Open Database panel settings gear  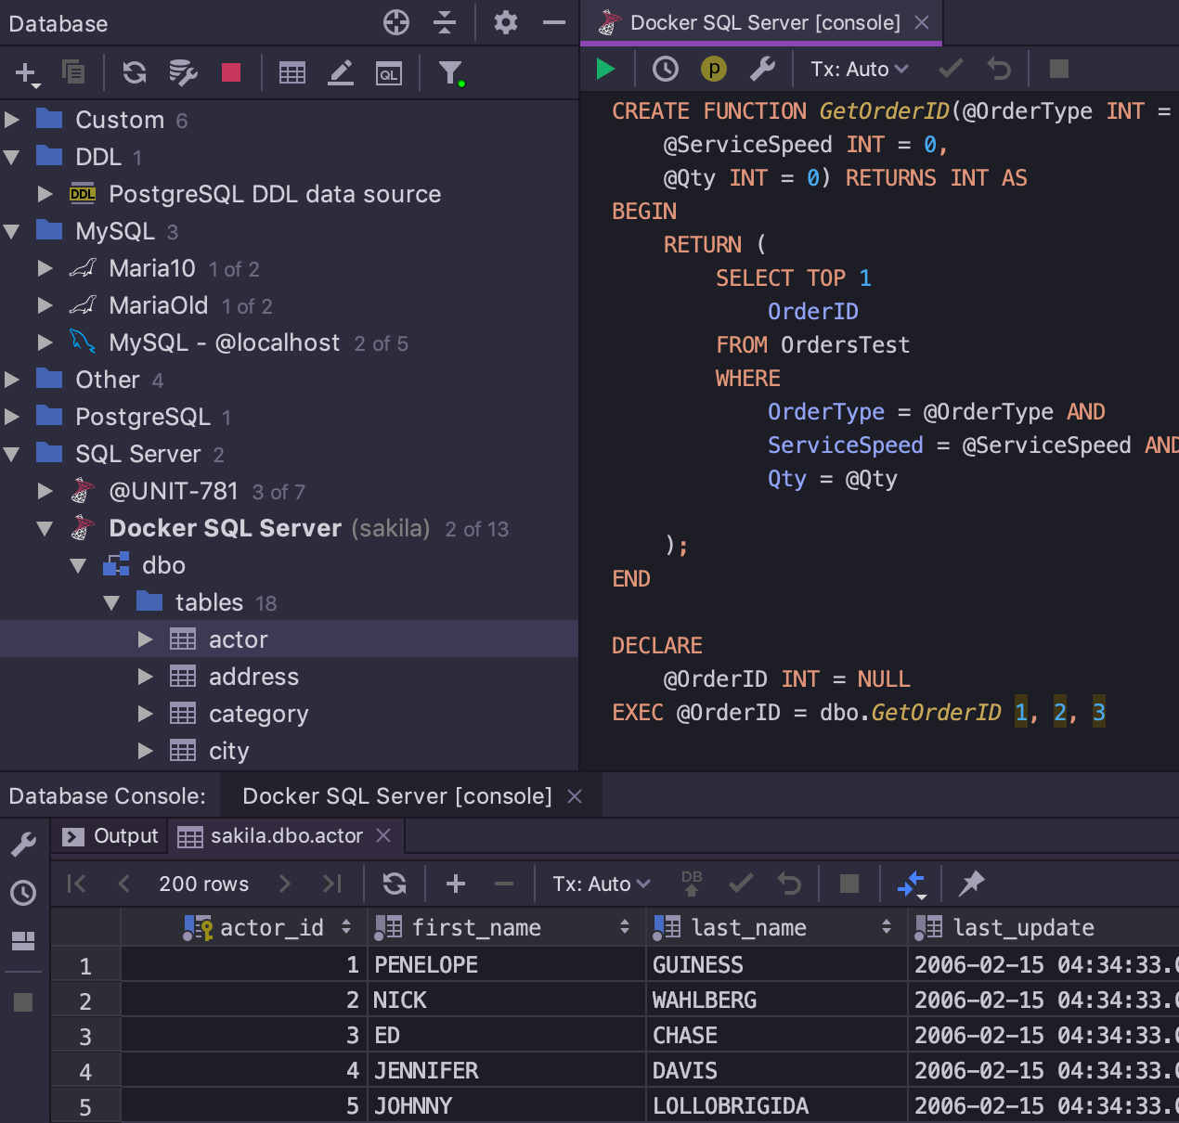pyautogui.click(x=506, y=22)
